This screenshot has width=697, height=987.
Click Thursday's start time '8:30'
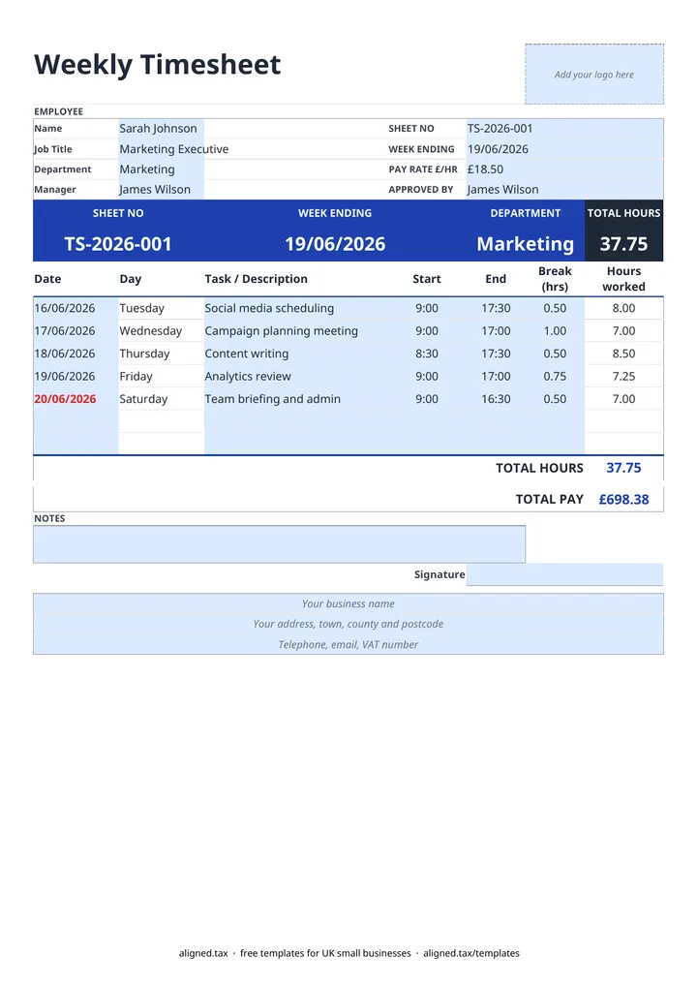click(x=427, y=354)
